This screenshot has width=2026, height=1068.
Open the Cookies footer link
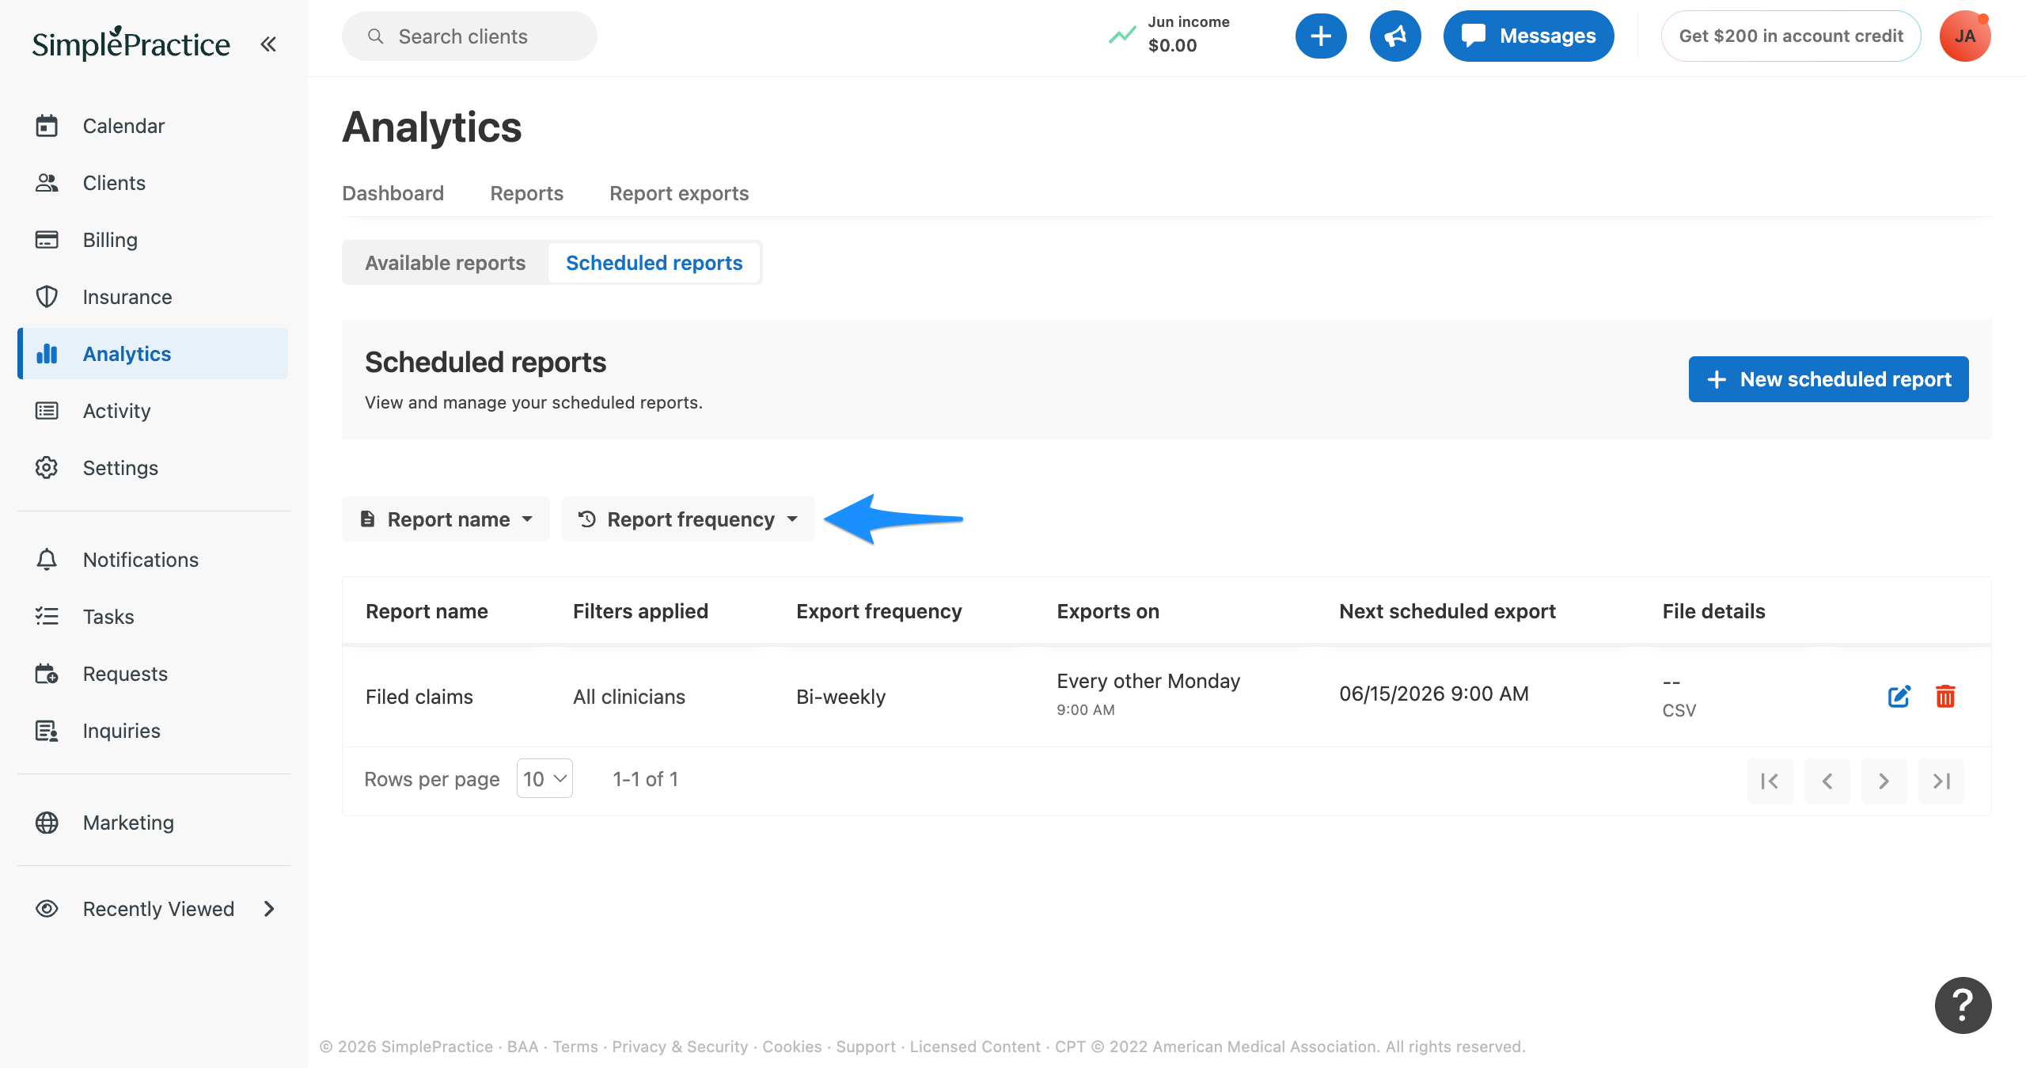coord(792,1047)
